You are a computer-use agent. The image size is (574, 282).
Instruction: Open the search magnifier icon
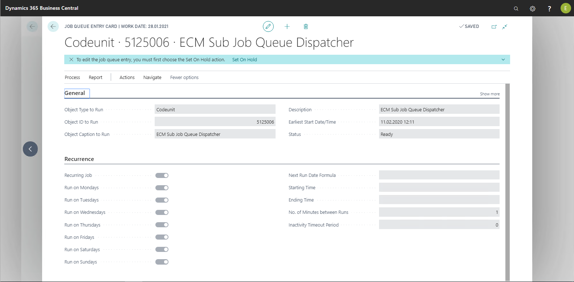[x=516, y=8]
